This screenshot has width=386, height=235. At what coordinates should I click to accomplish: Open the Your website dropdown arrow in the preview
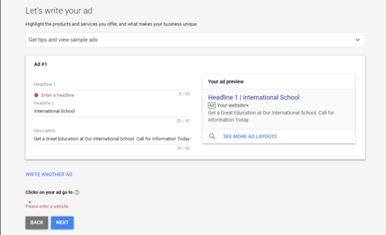[248, 106]
